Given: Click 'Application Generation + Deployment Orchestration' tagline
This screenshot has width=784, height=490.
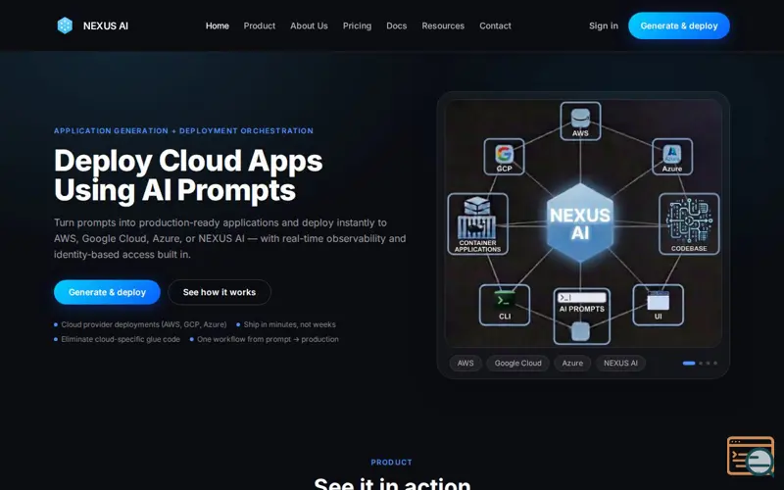Looking at the screenshot, I should [x=183, y=131].
